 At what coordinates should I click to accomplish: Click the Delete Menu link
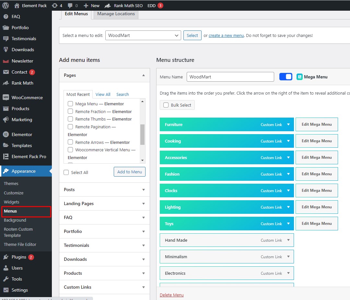click(171, 295)
